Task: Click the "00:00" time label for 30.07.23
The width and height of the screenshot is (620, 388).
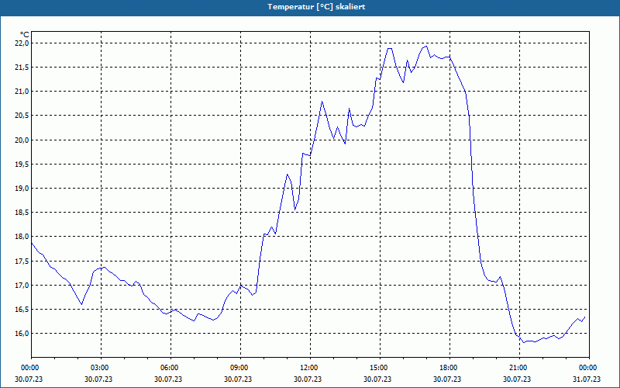Action: (x=29, y=368)
